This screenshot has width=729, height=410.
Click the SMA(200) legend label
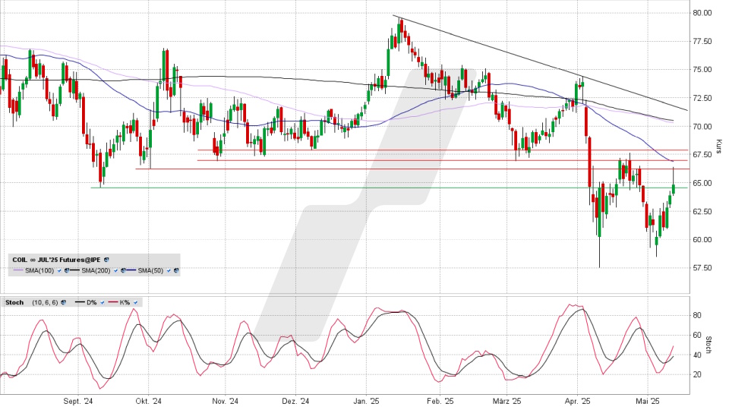tap(96, 270)
